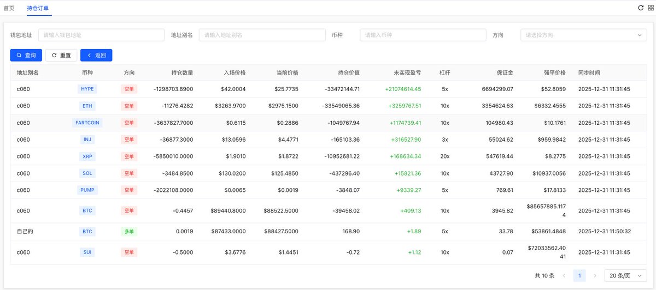Click the $3263.9700 entry price cell
The width and height of the screenshot is (656, 290).
pos(230,106)
